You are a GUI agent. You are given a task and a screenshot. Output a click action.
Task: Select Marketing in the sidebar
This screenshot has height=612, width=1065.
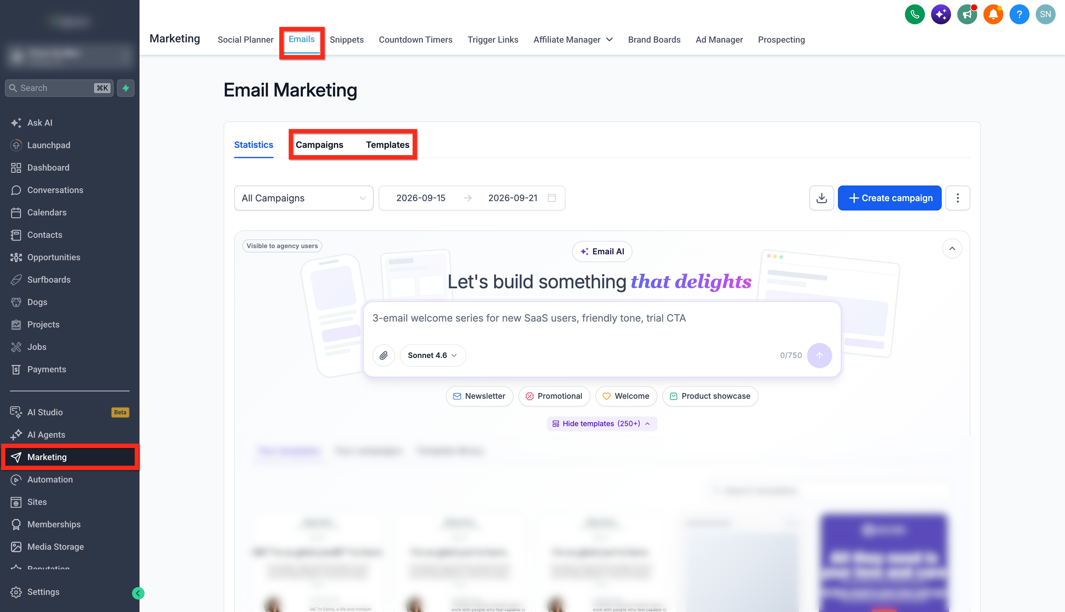click(x=69, y=457)
